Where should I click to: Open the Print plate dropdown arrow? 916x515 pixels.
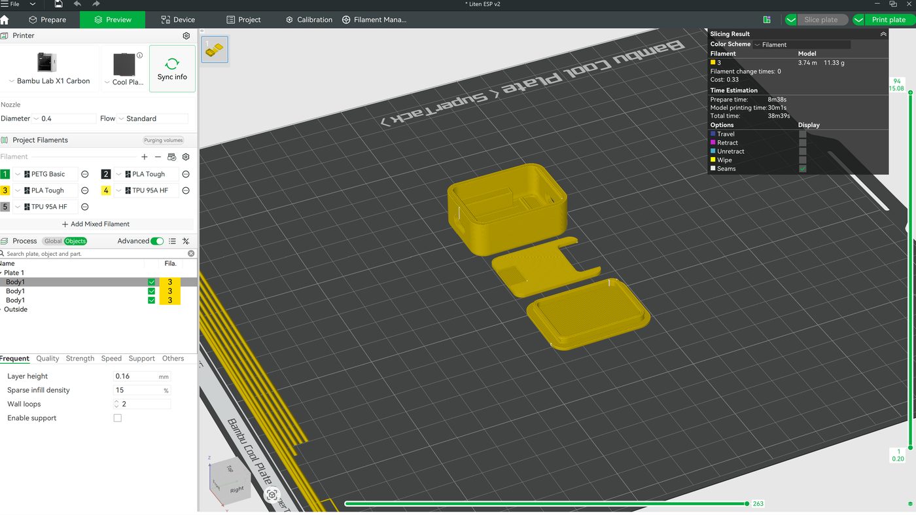point(858,20)
